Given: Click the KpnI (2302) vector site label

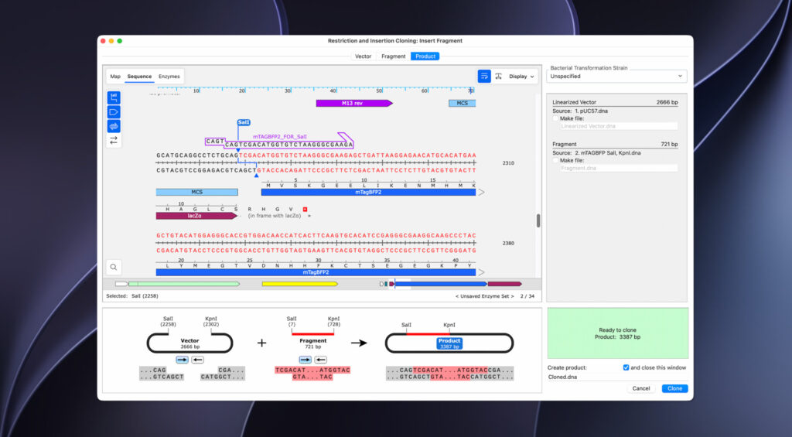Looking at the screenshot, I should [211, 321].
